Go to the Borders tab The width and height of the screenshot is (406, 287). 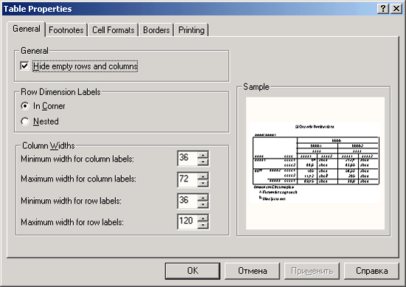[156, 30]
